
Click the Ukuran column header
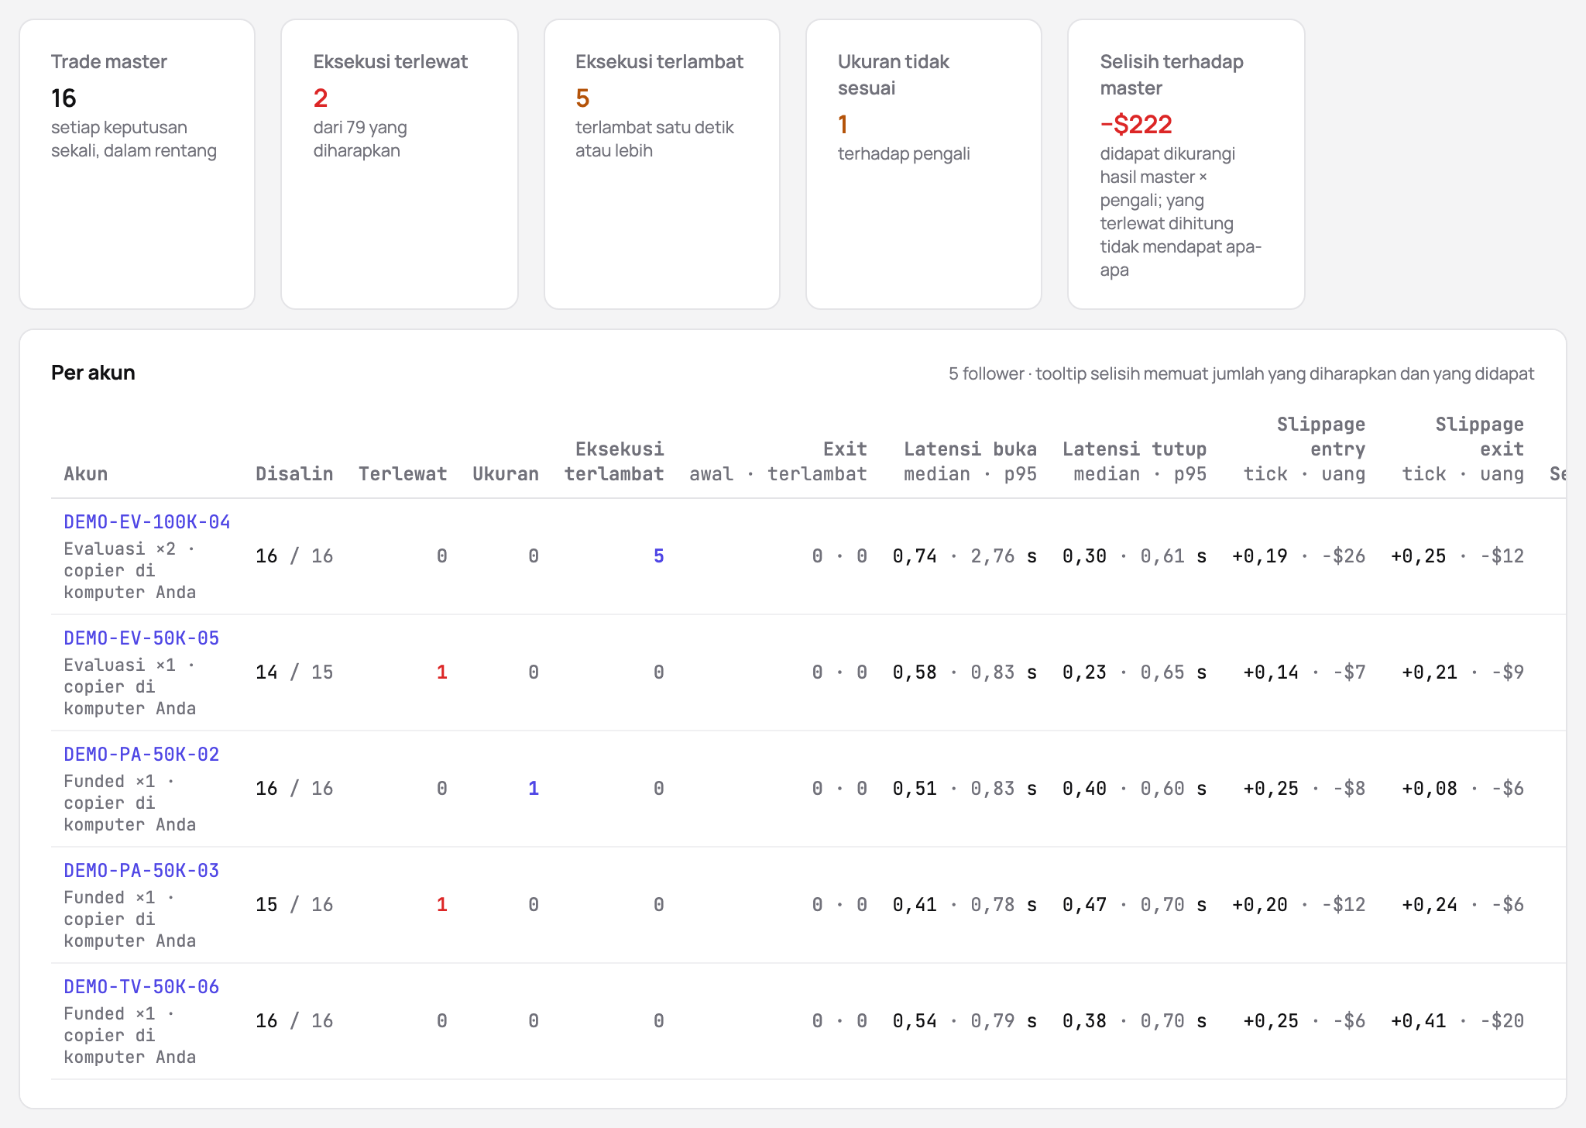click(506, 474)
